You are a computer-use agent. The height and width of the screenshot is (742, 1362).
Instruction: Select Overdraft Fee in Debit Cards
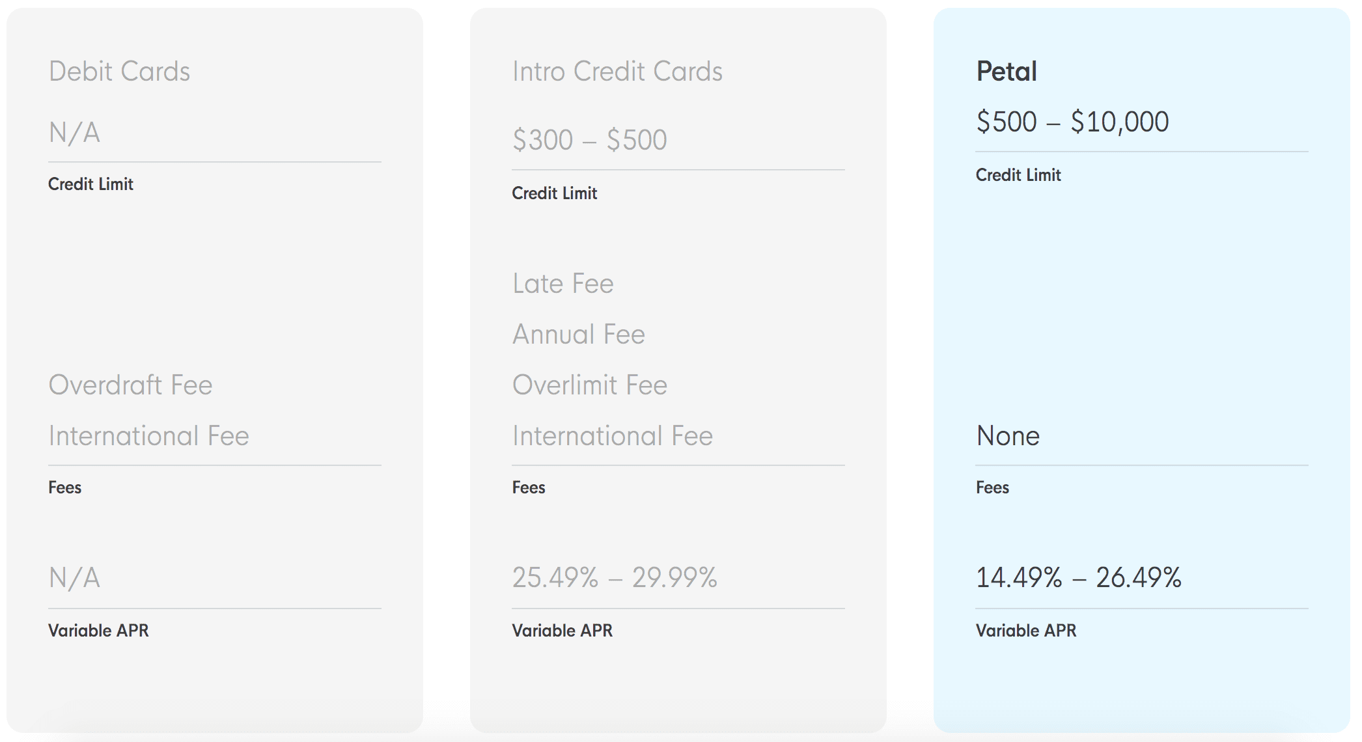(131, 385)
